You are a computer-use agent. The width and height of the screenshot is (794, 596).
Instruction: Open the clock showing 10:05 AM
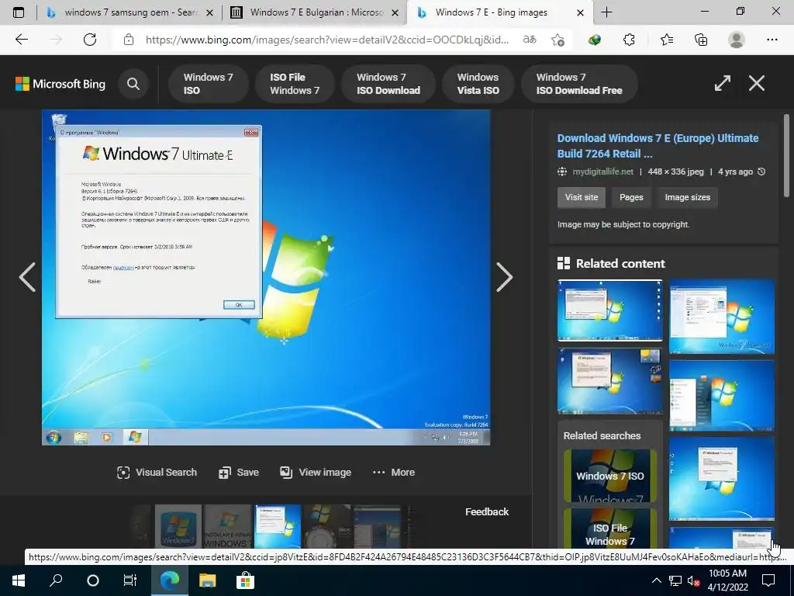tap(727, 580)
